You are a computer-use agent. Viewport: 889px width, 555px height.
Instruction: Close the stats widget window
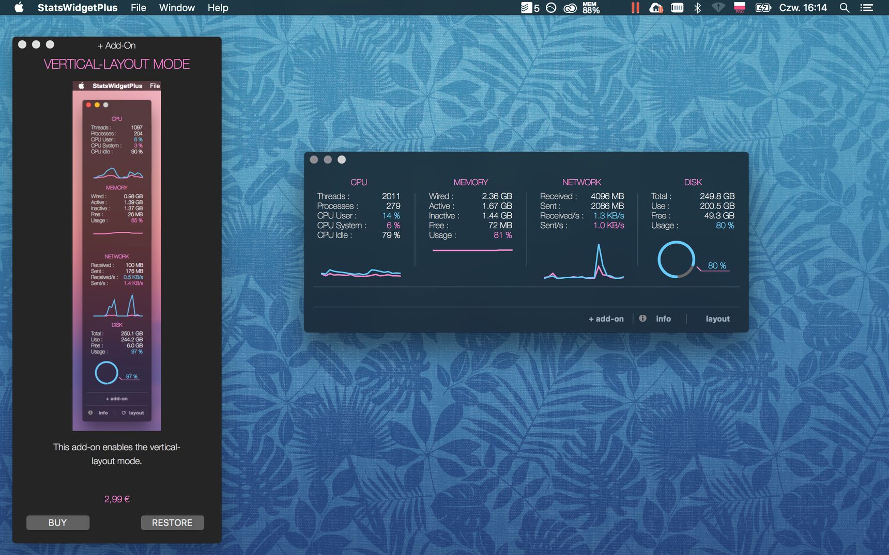(x=314, y=160)
